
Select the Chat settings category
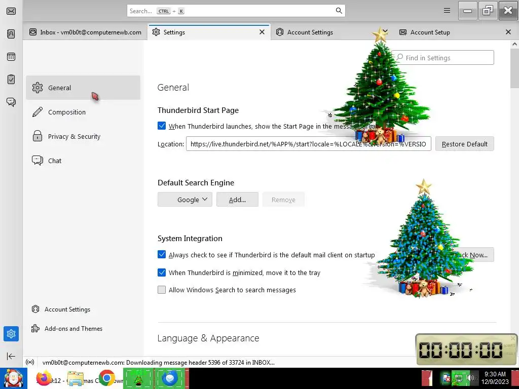point(83,161)
